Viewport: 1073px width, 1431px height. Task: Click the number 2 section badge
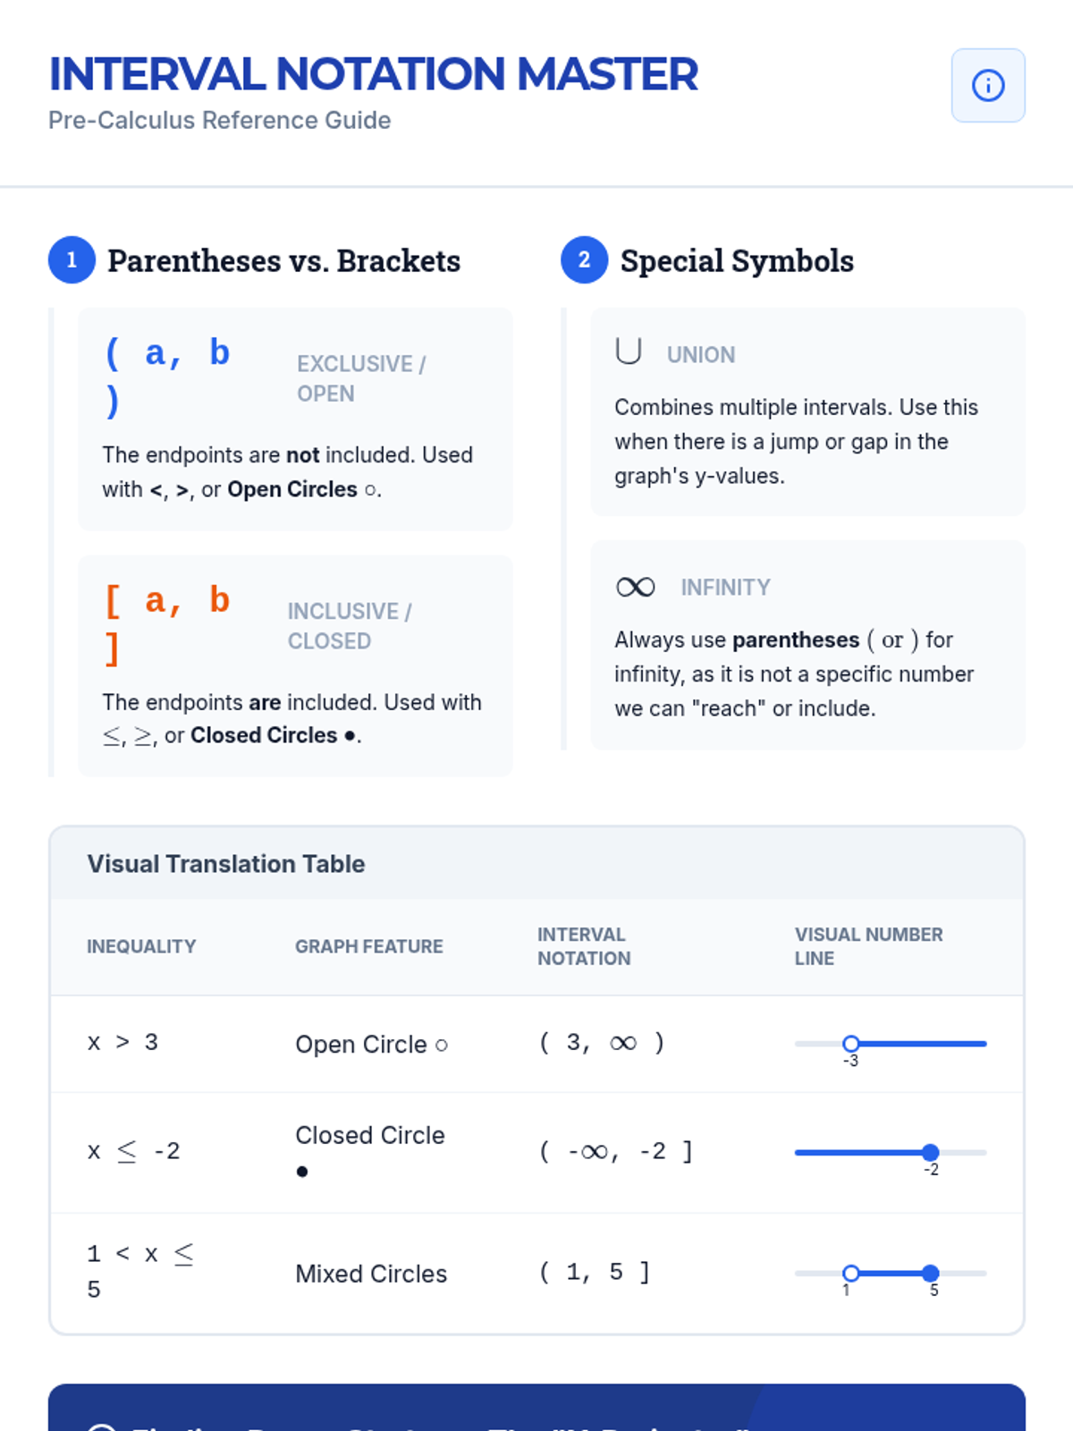tap(584, 260)
